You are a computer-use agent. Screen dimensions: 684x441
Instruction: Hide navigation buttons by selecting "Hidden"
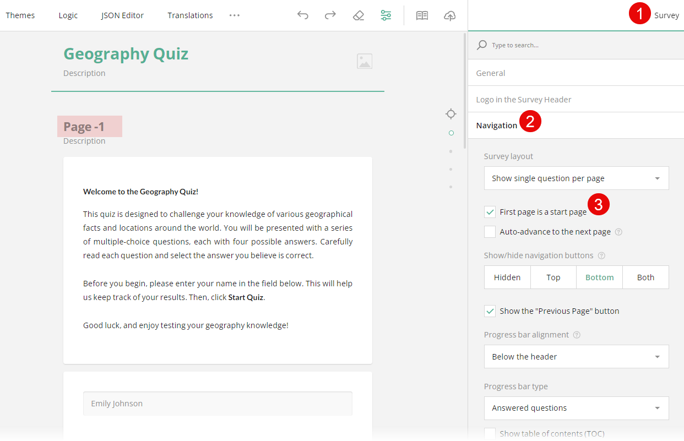pos(507,277)
